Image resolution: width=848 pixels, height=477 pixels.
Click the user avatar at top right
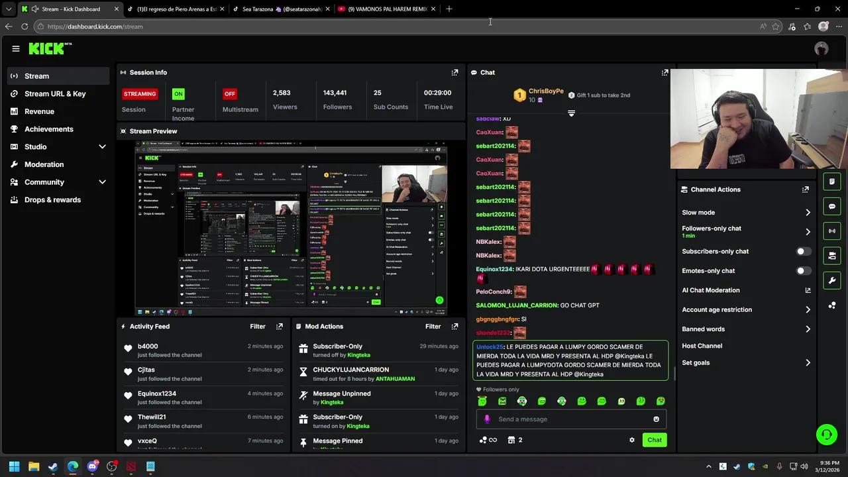(x=821, y=48)
